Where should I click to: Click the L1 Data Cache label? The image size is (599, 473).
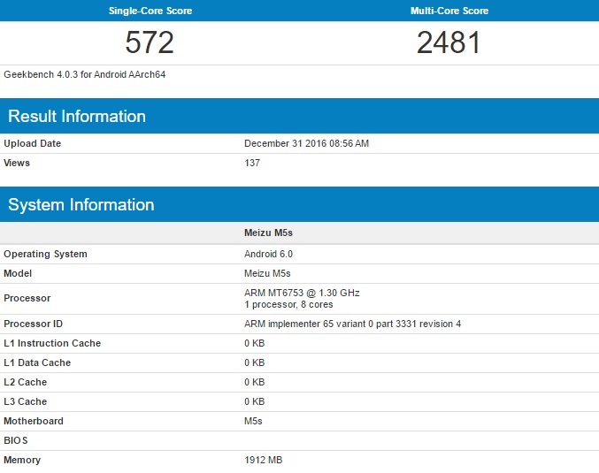coord(37,363)
